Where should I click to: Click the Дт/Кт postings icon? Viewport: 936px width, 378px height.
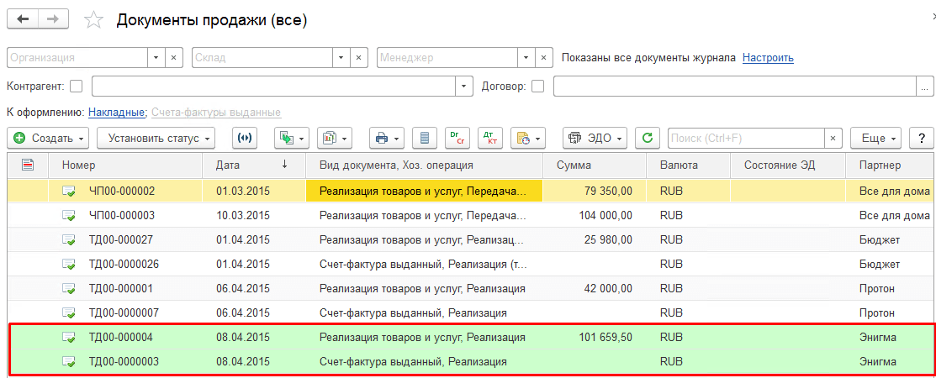coord(490,138)
